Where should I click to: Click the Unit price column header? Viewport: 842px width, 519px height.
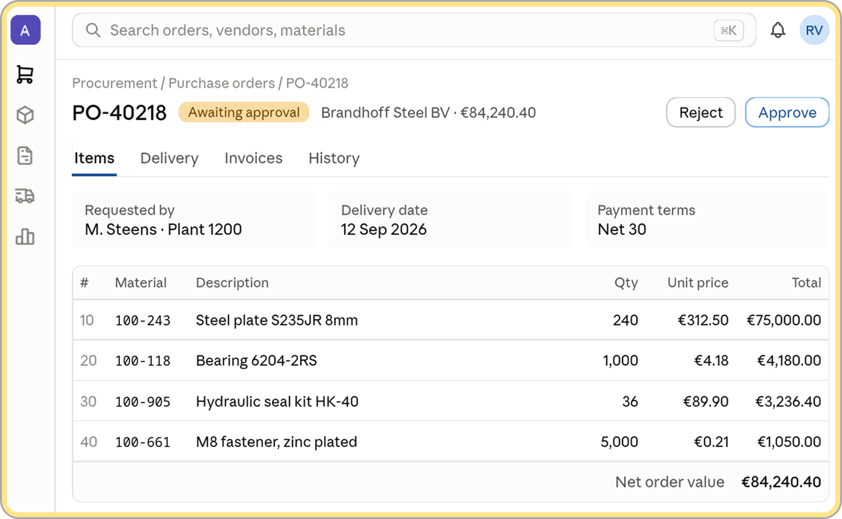698,283
